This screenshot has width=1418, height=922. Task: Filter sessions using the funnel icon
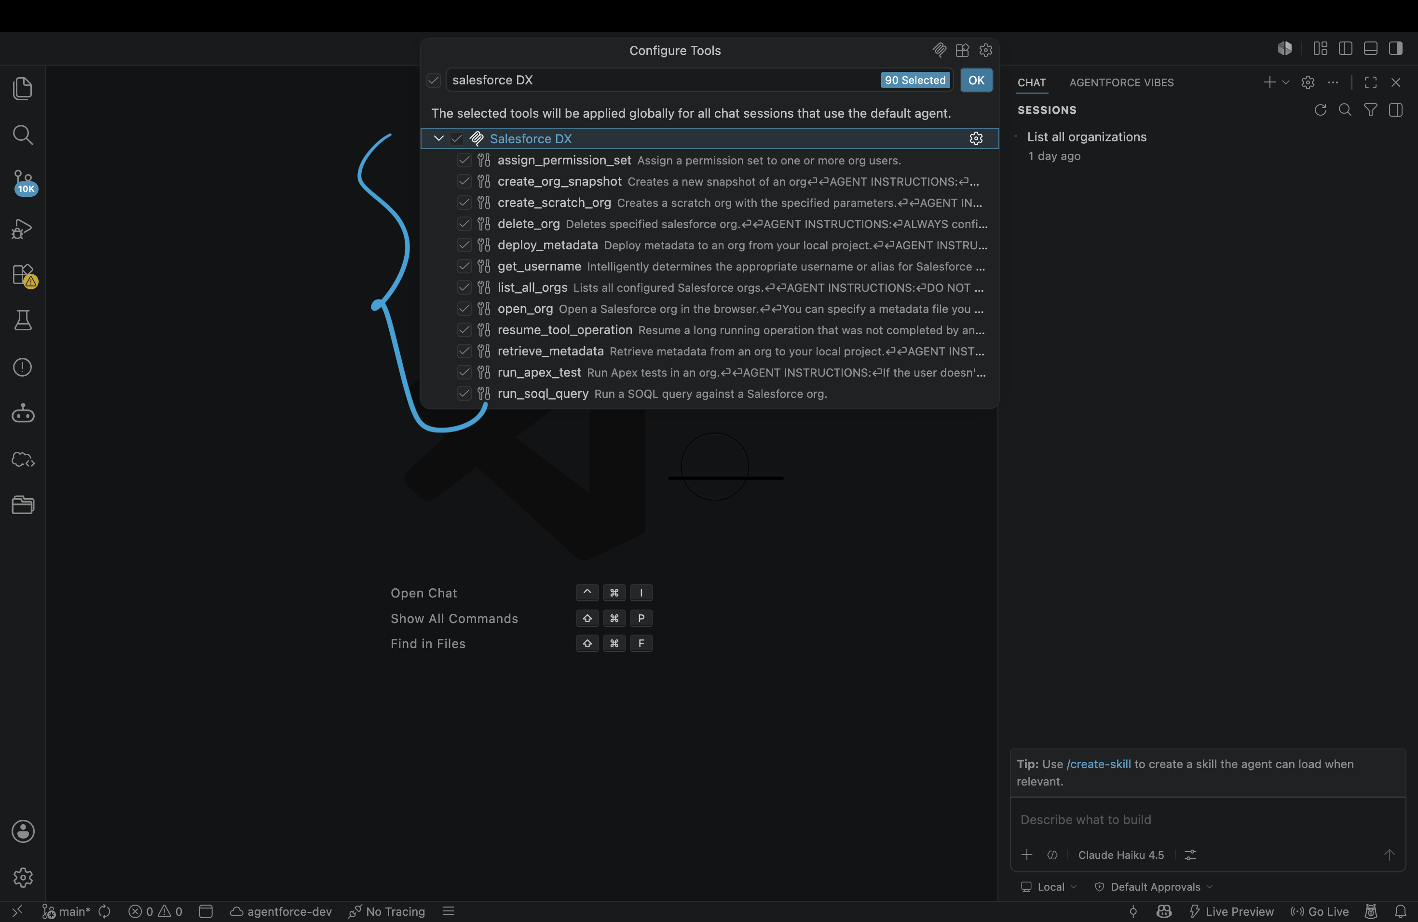(x=1370, y=109)
